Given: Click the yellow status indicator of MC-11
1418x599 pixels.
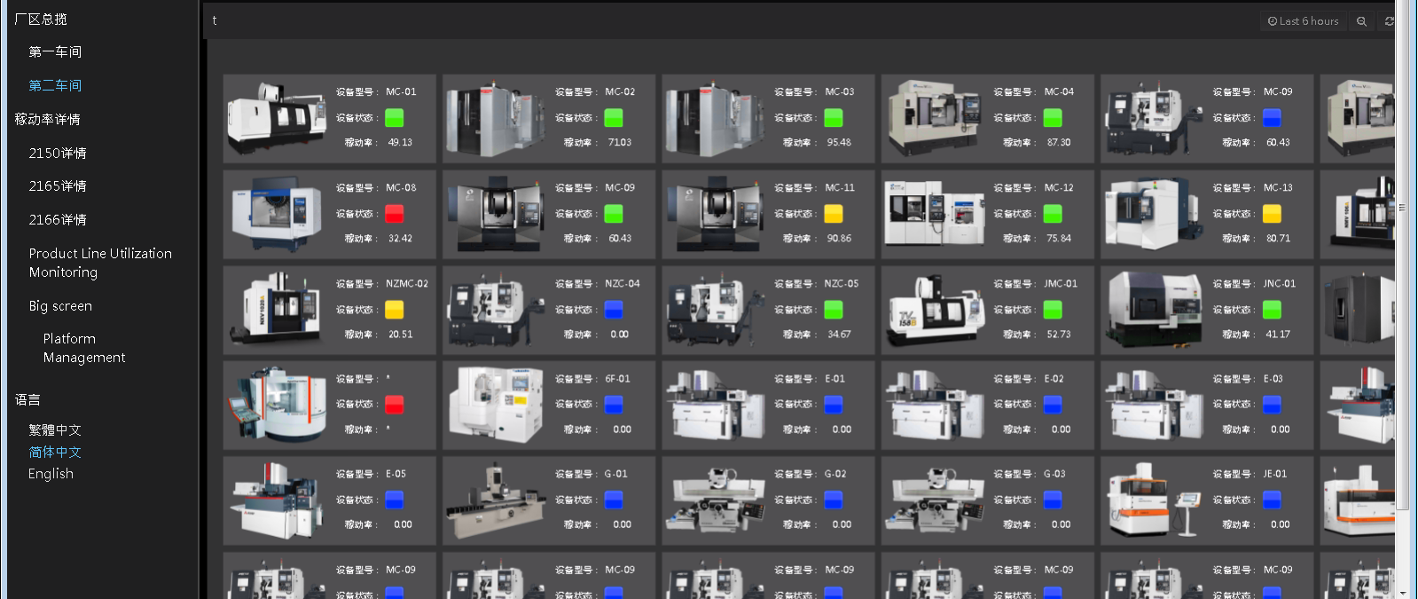Looking at the screenshot, I should pos(834,214).
